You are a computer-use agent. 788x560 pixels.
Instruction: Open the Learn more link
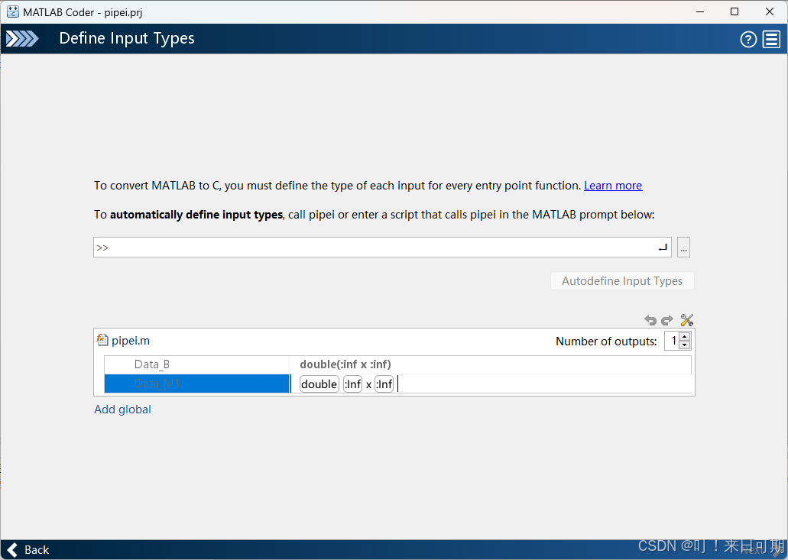[613, 186]
